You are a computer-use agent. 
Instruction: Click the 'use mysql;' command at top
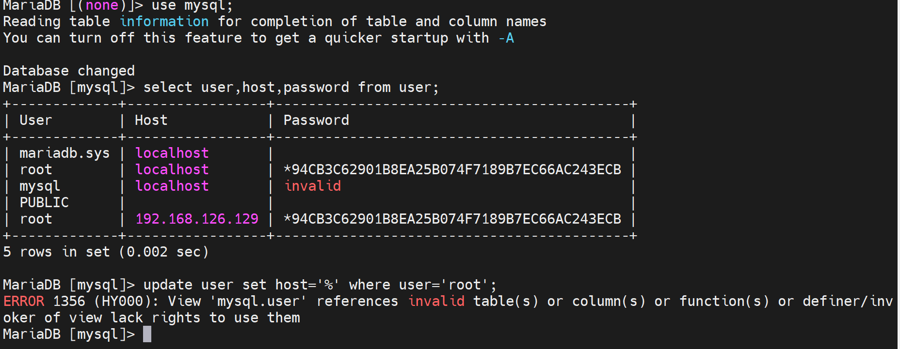[192, 6]
